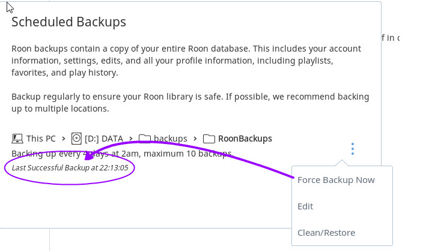Click the DATA breadcrumb label

[104, 139]
